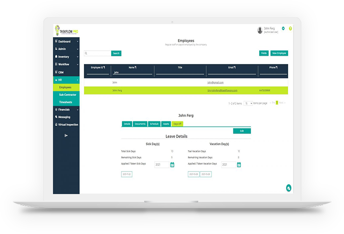
Task: Click the sidebar collapse arrow icon
Action: click(66, 135)
